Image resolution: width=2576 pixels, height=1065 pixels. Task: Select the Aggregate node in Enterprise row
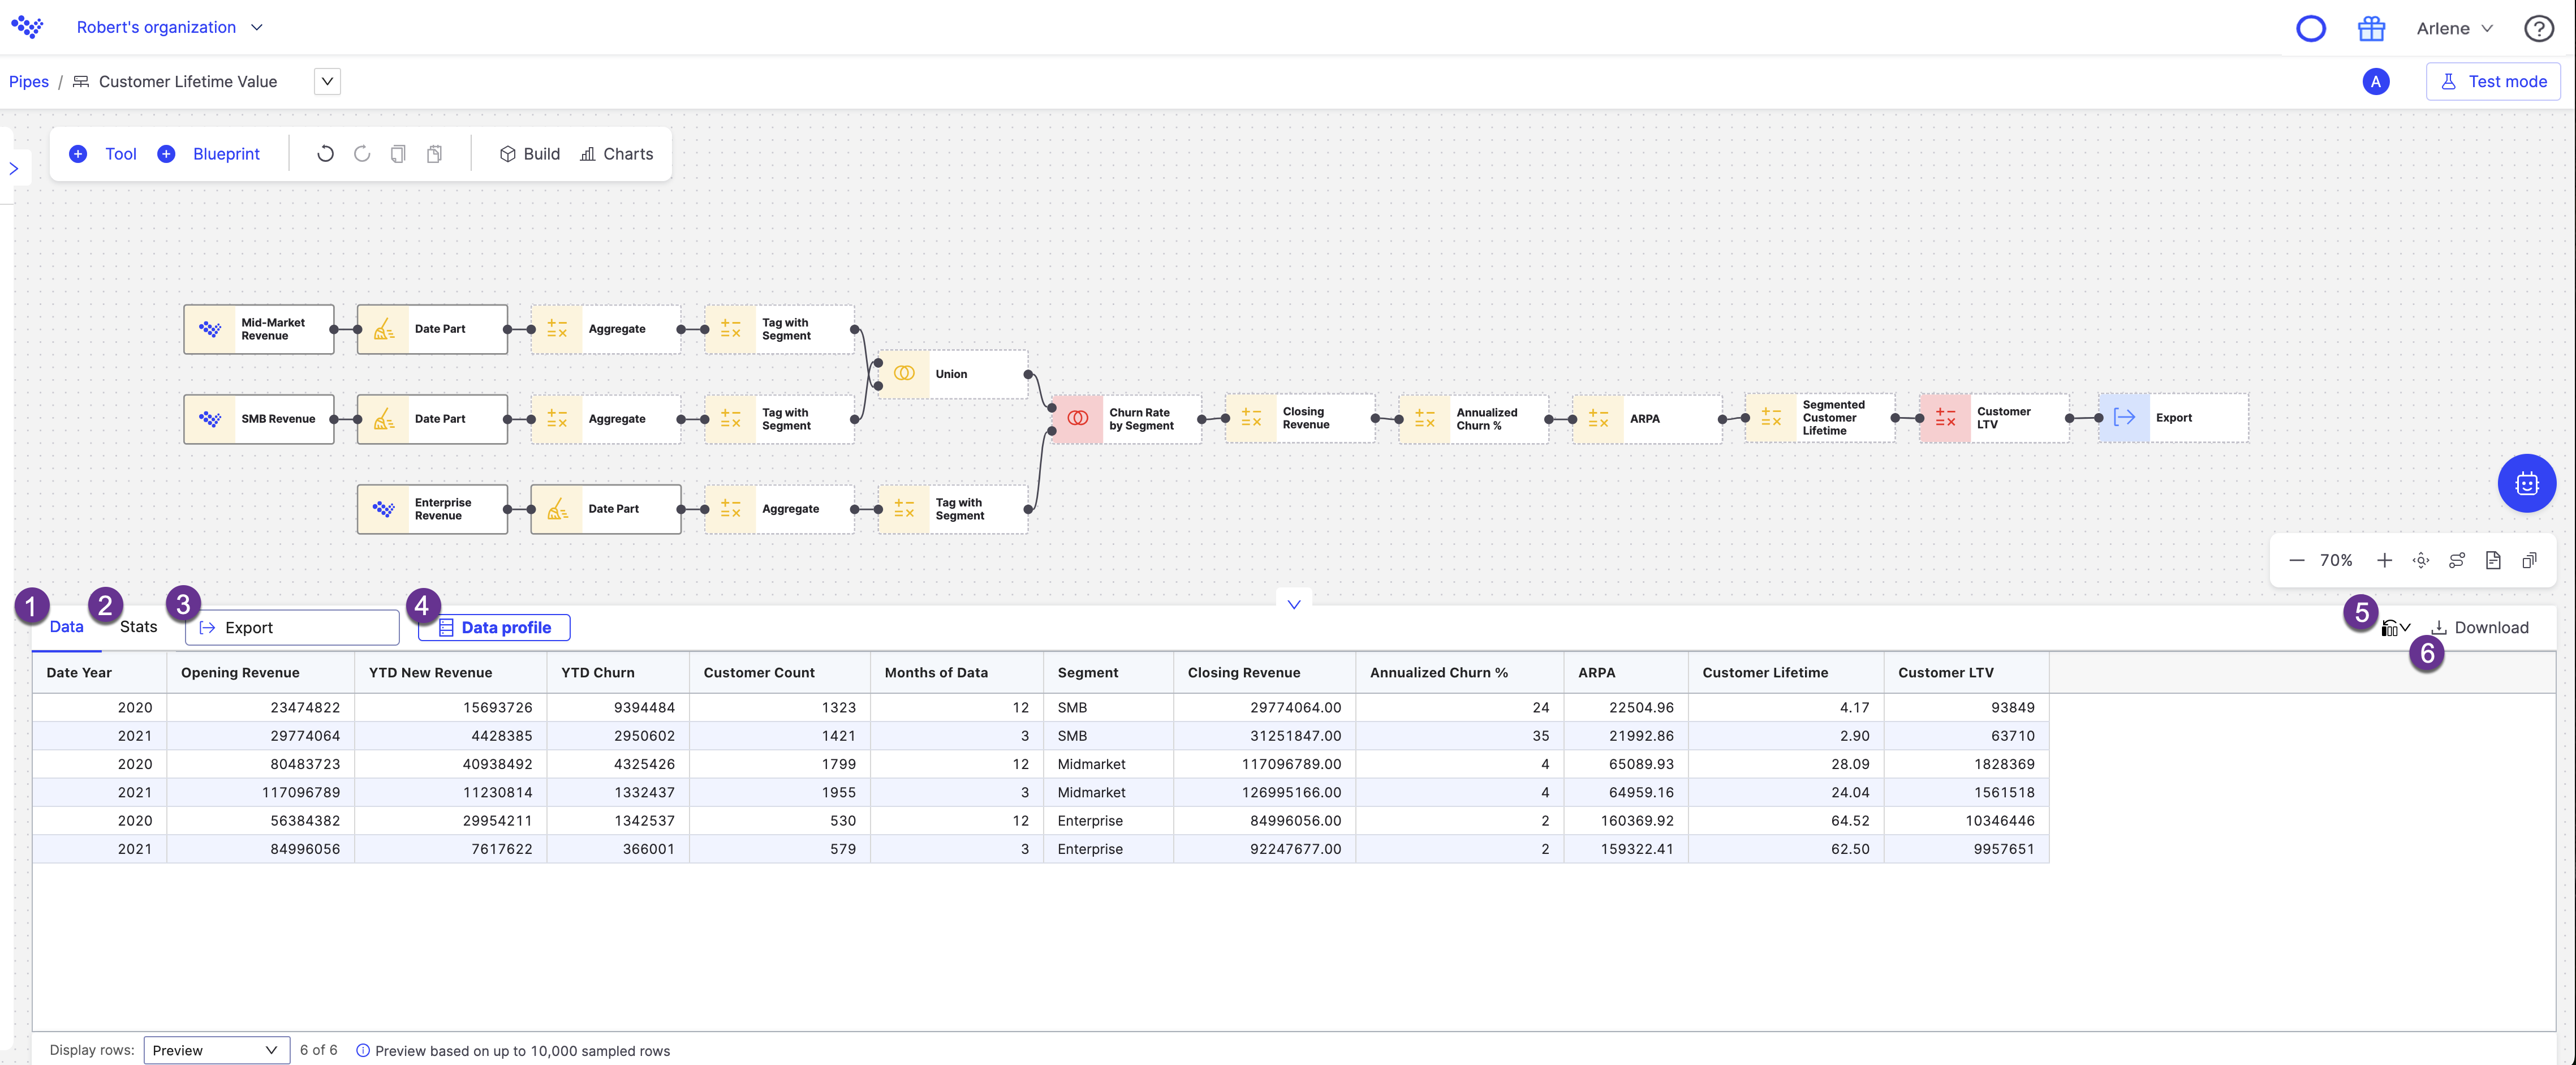(779, 509)
